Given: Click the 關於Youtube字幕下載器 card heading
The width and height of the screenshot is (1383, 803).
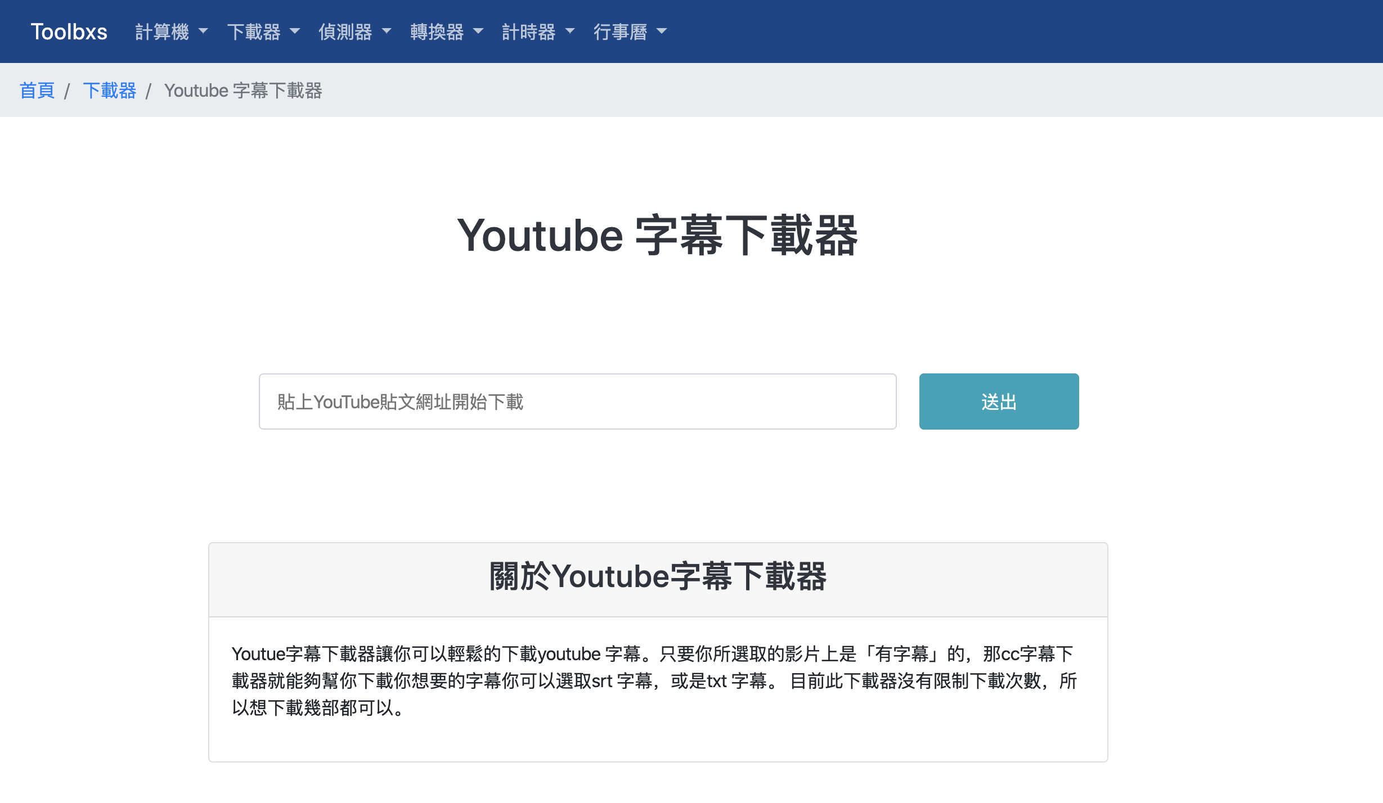Looking at the screenshot, I should [658, 576].
